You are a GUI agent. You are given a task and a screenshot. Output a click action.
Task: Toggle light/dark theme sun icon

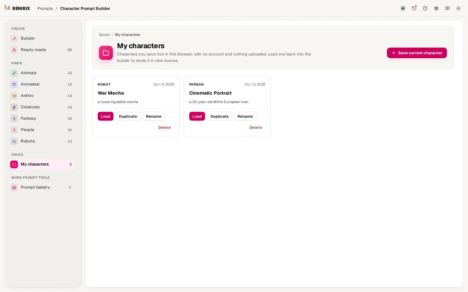[458, 8]
